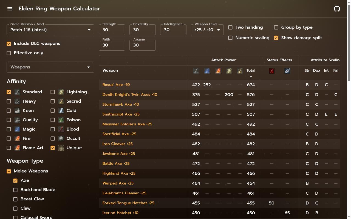Uncheck Include DLC weapons
Viewport: 351px width, 219px height.
tap(9, 44)
